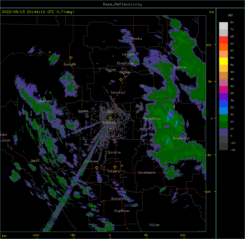Click the Innisfail label

118,93
